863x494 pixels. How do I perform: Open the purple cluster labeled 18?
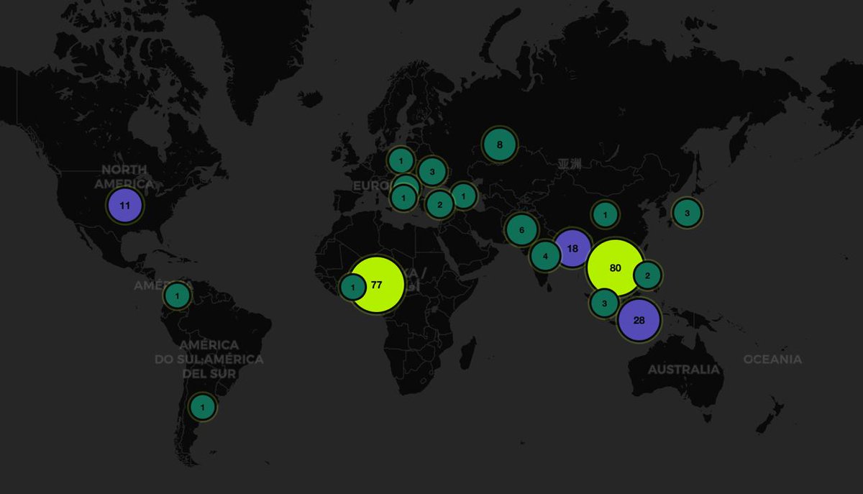[572, 248]
